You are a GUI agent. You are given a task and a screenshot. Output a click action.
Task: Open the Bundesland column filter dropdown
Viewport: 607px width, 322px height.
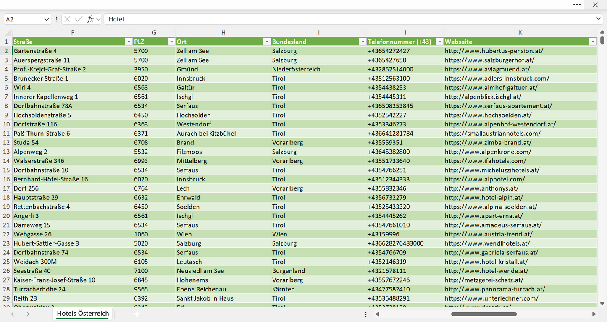click(x=363, y=42)
